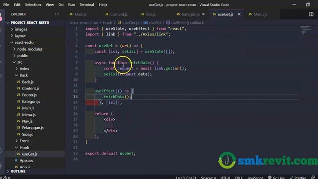Screen dimensions: 318x179
Task: Select useGet.js in the Hook folder
Action: point(30,154)
